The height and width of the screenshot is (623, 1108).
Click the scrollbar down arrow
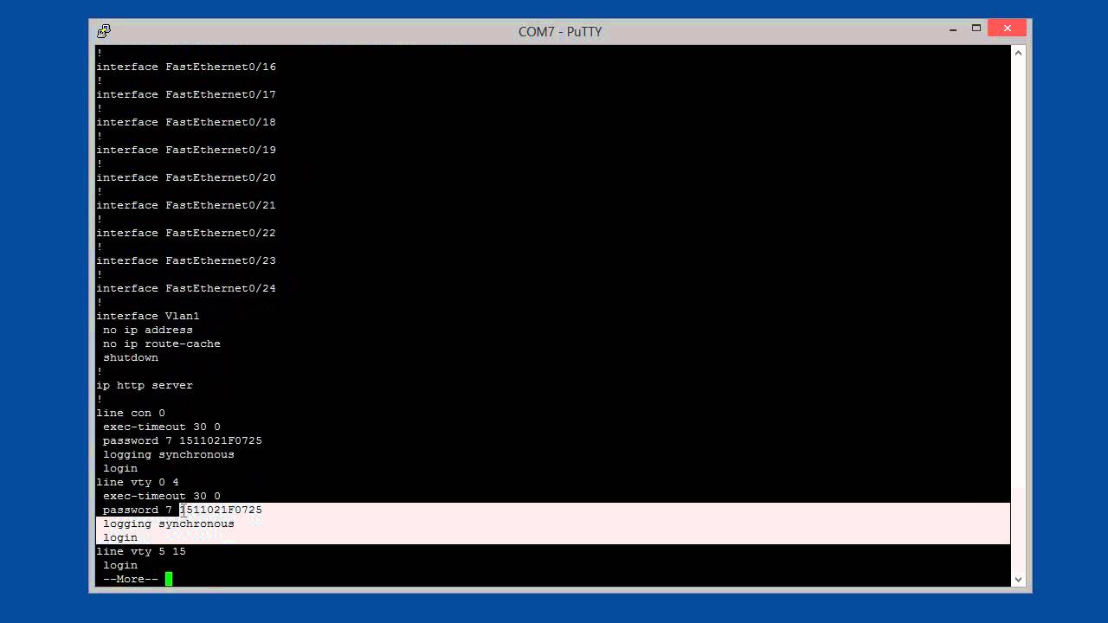tap(1018, 579)
